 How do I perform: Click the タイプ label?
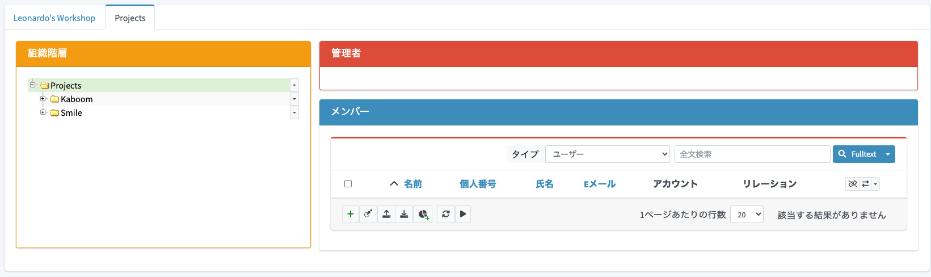click(525, 154)
